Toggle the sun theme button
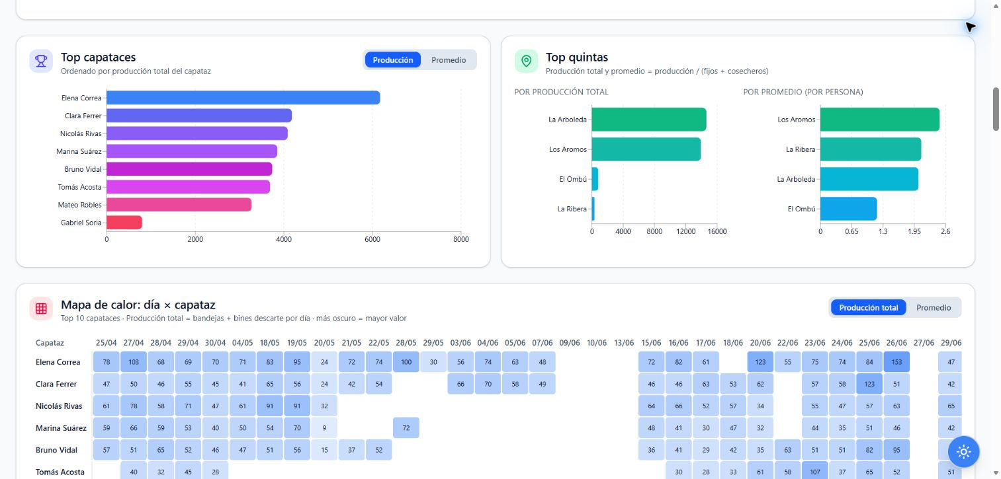This screenshot has width=1001, height=479. pyautogui.click(x=963, y=452)
